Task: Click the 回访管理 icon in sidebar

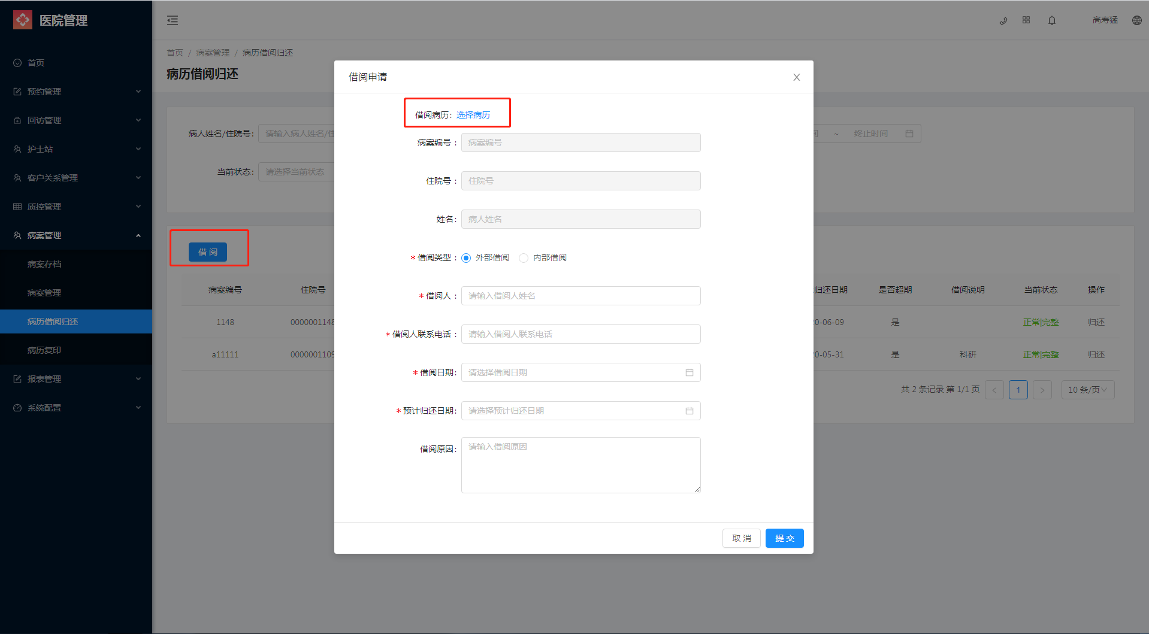Action: pos(17,120)
